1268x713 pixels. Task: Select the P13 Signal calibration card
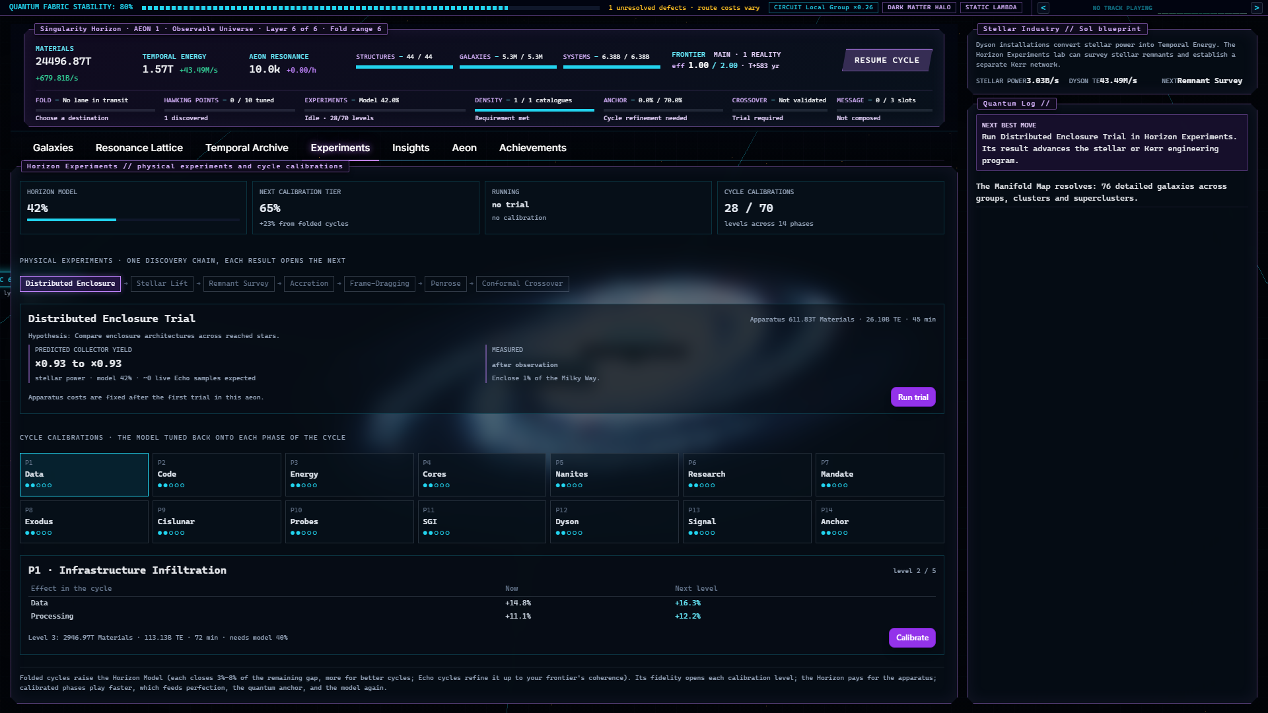(x=747, y=522)
